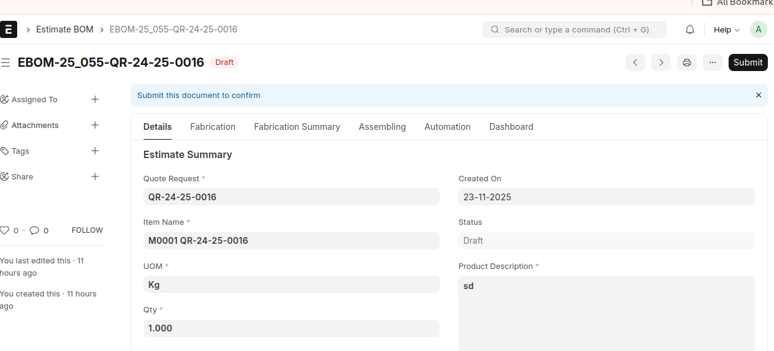Toggle the sidebar hamburger menu icon
The height and width of the screenshot is (351, 774).
point(6,62)
